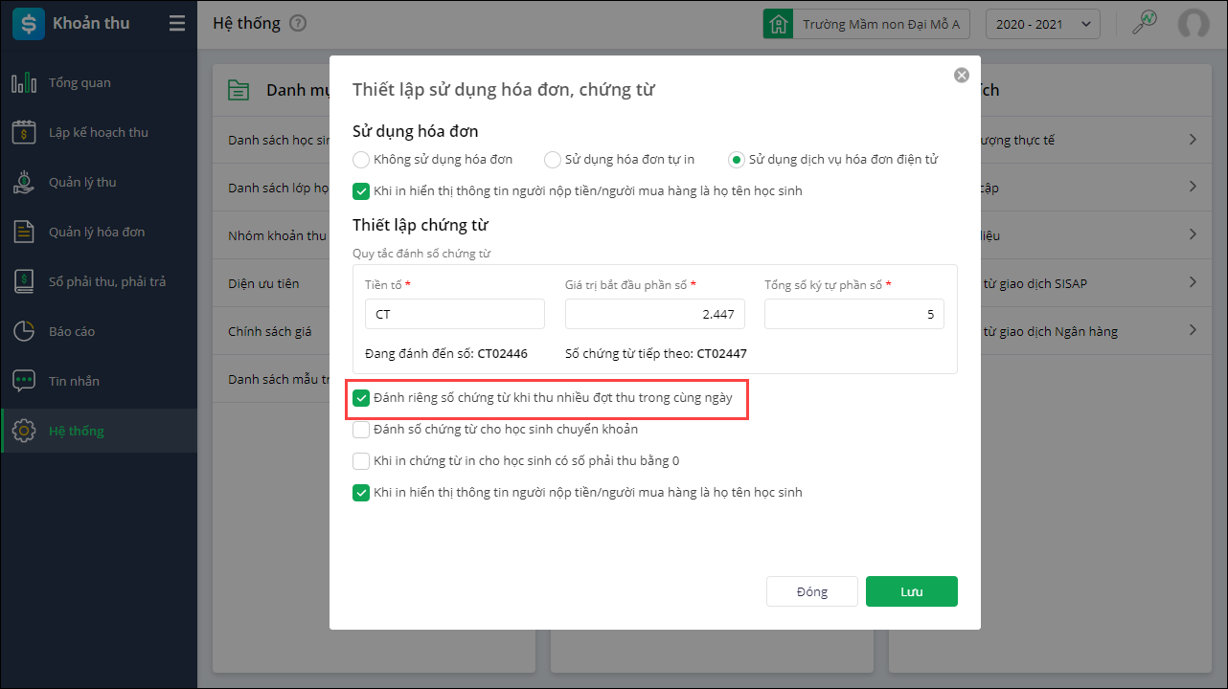Viewport: 1228px width, 689px height.
Task: Click the Báo cáo pie chart icon
Action: click(24, 331)
